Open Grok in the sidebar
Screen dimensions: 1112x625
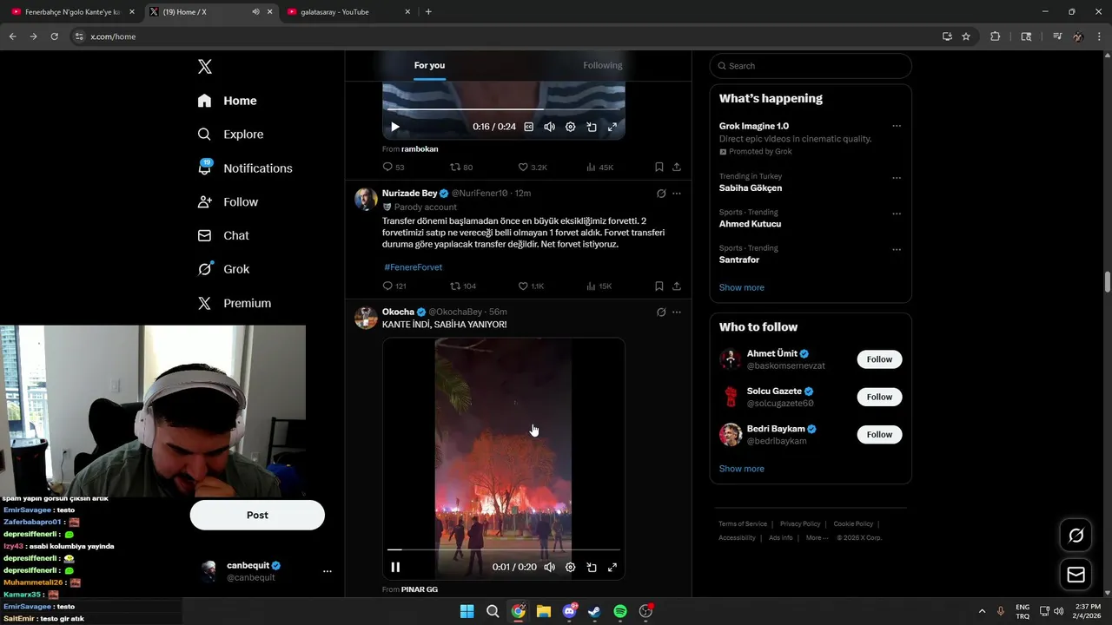(223, 269)
